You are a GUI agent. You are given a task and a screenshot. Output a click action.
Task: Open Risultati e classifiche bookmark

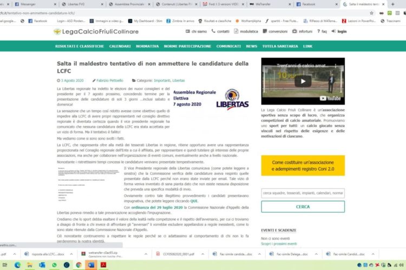(x=215, y=21)
